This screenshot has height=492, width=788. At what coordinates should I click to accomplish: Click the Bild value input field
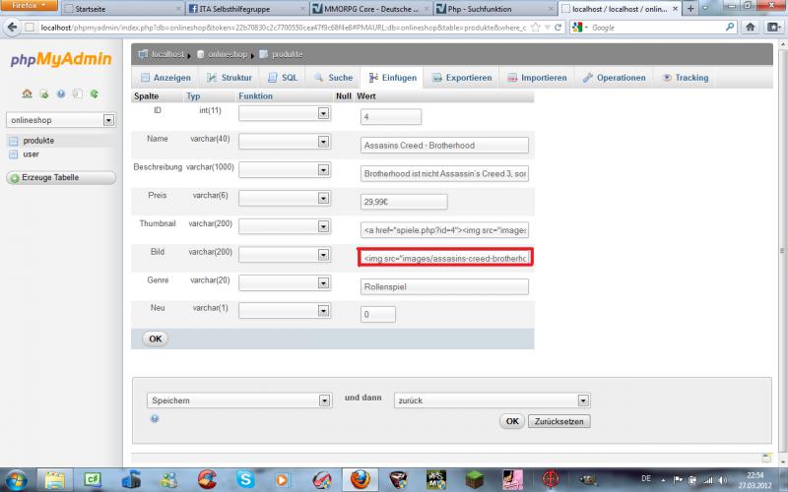445,258
